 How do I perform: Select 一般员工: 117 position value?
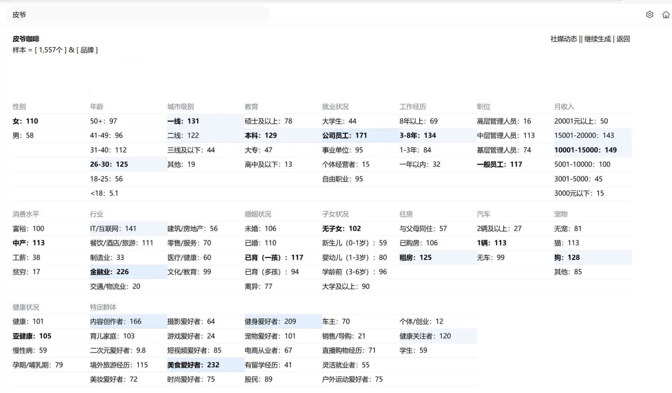pyautogui.click(x=500, y=164)
